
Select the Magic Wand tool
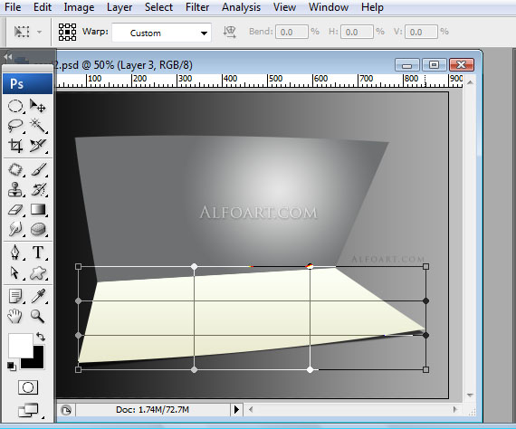(x=38, y=126)
